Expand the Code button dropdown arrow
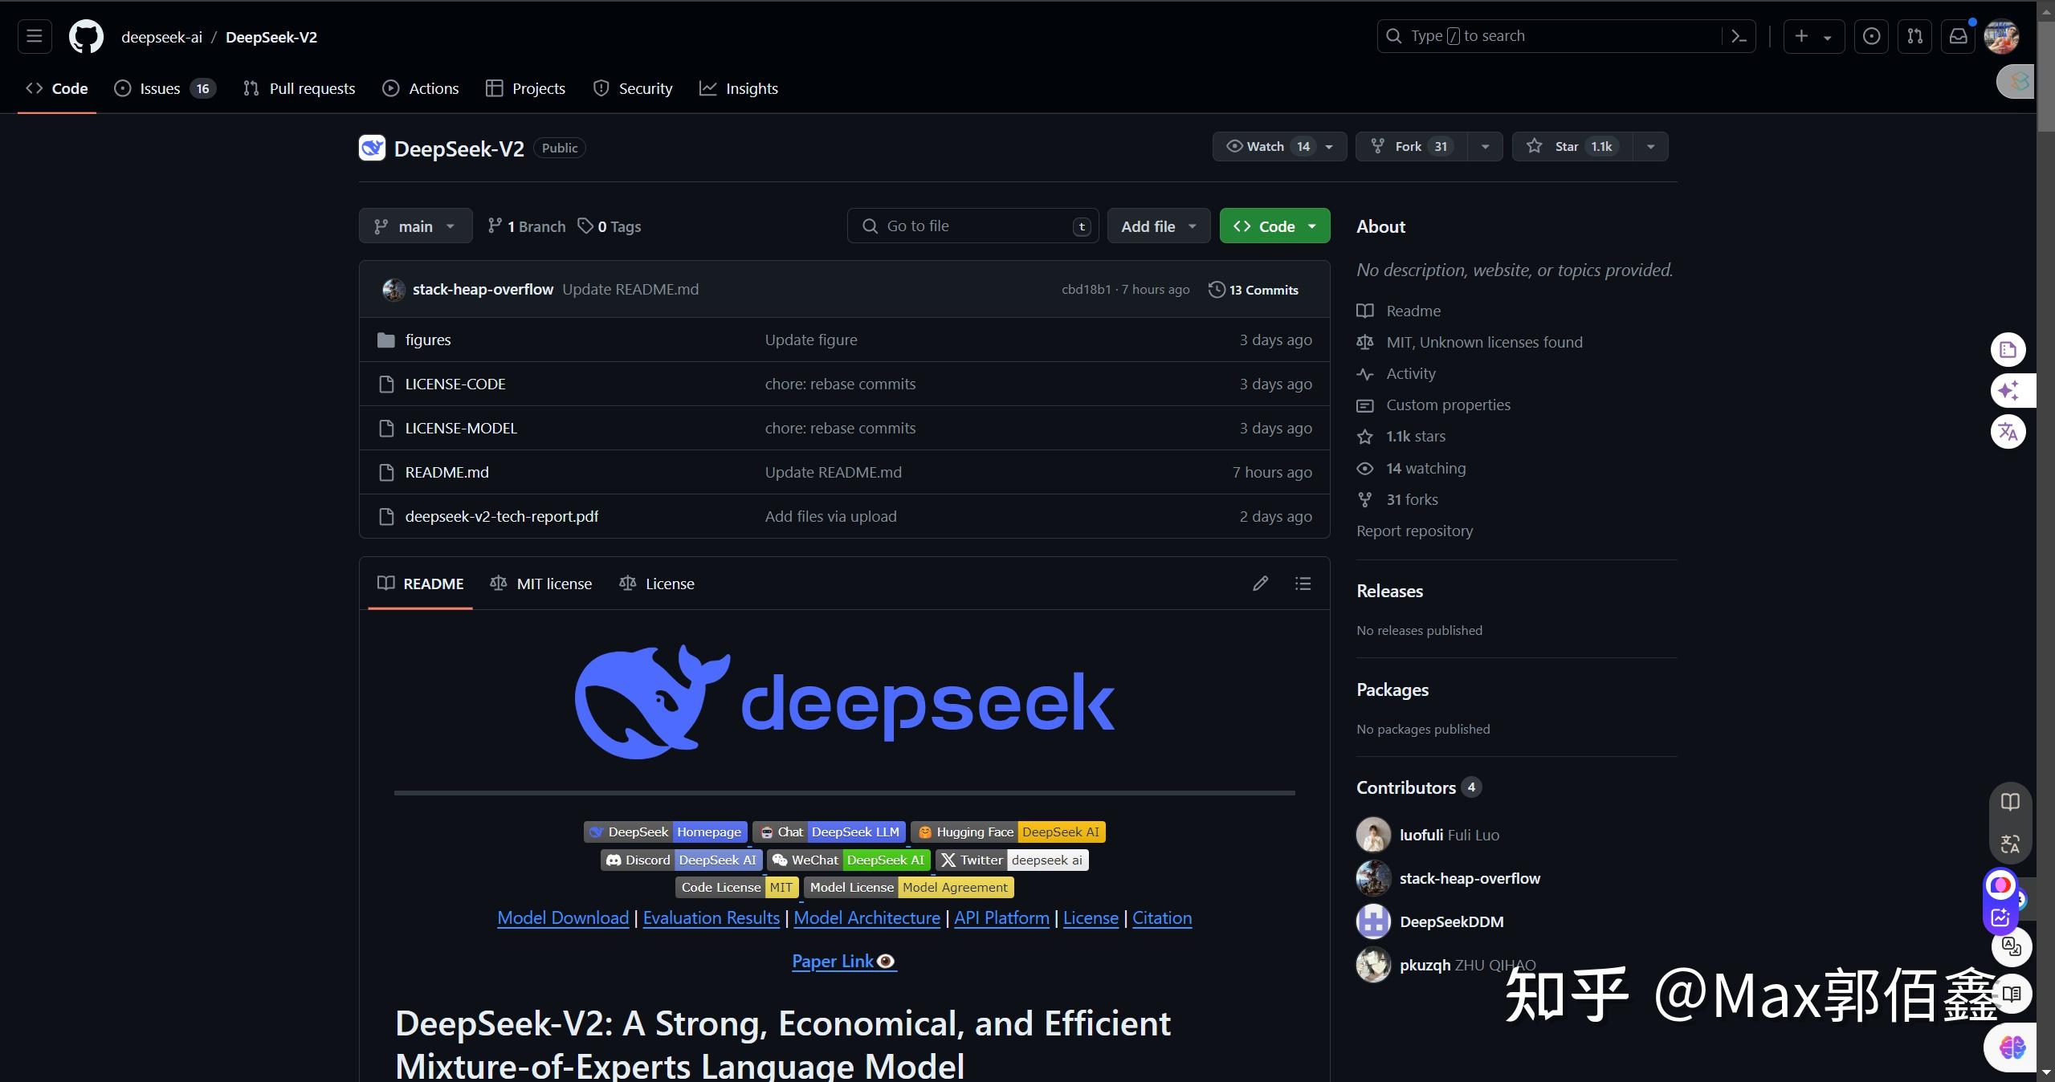 1311,226
